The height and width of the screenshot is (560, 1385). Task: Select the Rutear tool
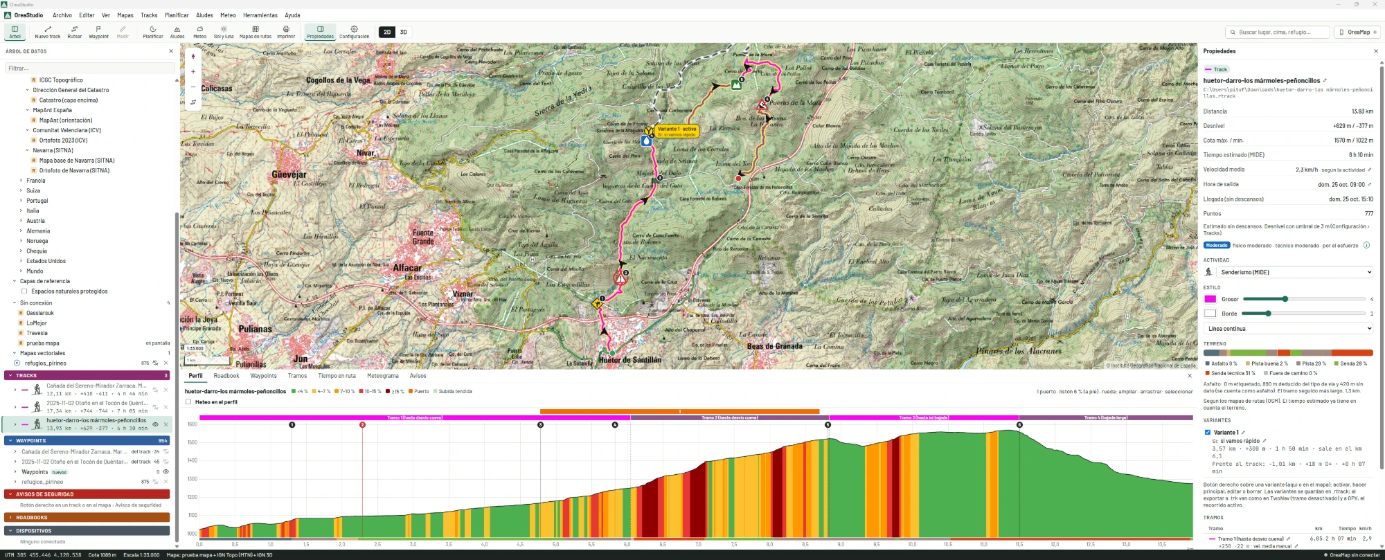(75, 32)
